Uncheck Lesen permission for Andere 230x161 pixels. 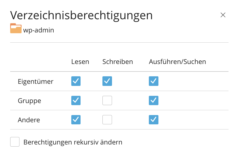[x=76, y=120]
